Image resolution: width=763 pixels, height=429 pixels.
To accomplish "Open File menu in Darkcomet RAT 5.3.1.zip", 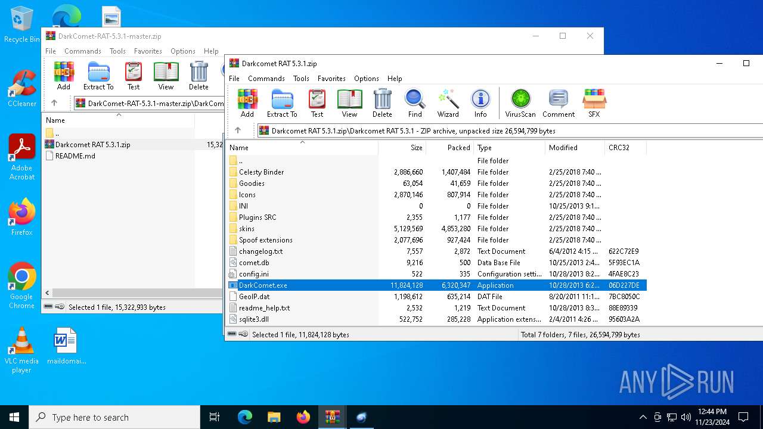I will click(x=234, y=78).
